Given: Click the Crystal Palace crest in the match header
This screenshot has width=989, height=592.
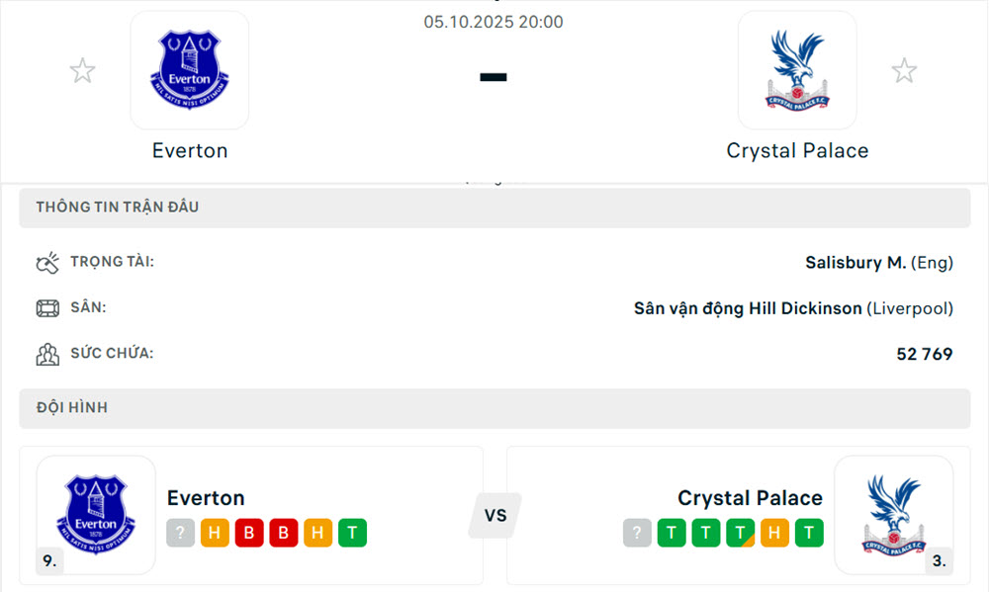Looking at the screenshot, I should (x=797, y=70).
